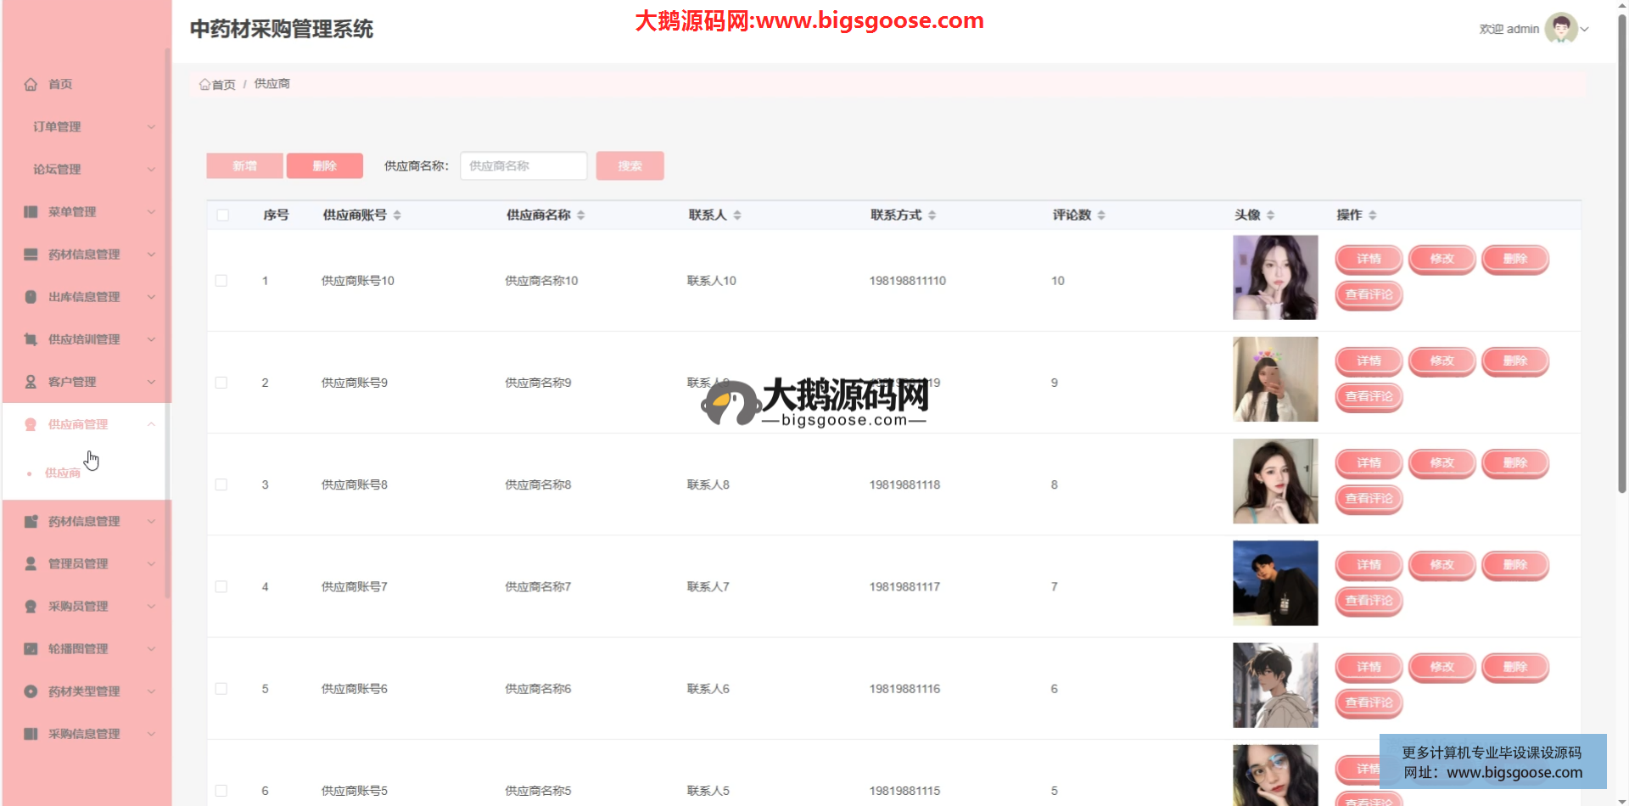
Task: Click the 搜索 button
Action: [x=630, y=166]
